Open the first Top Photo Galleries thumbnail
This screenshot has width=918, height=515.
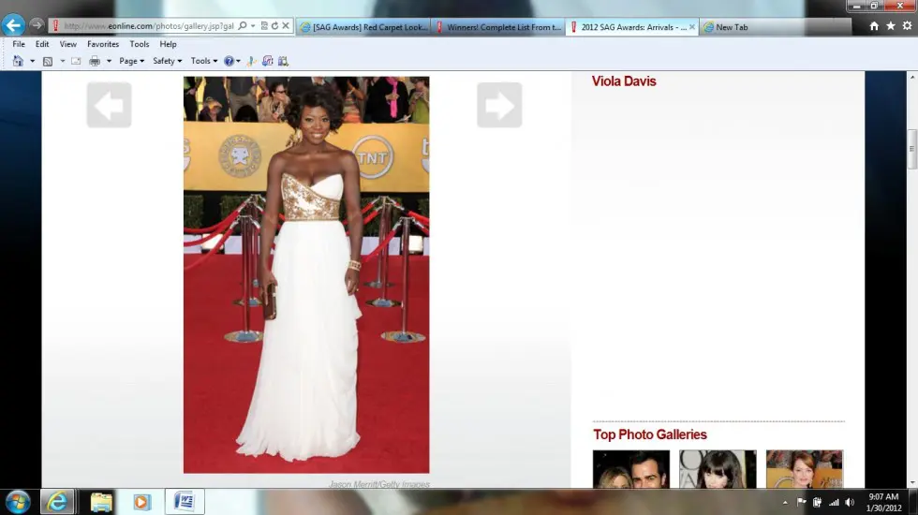(631, 469)
